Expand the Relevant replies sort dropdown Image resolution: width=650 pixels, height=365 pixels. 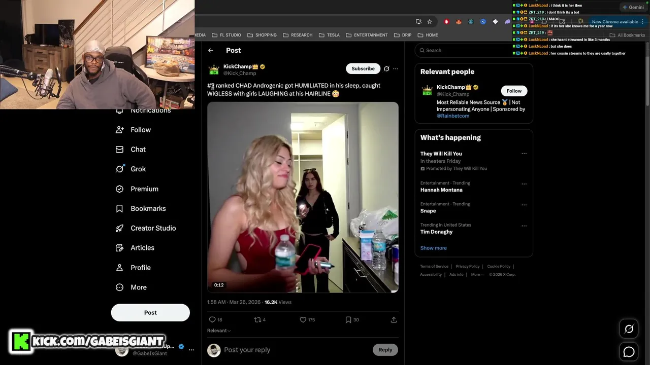click(219, 331)
